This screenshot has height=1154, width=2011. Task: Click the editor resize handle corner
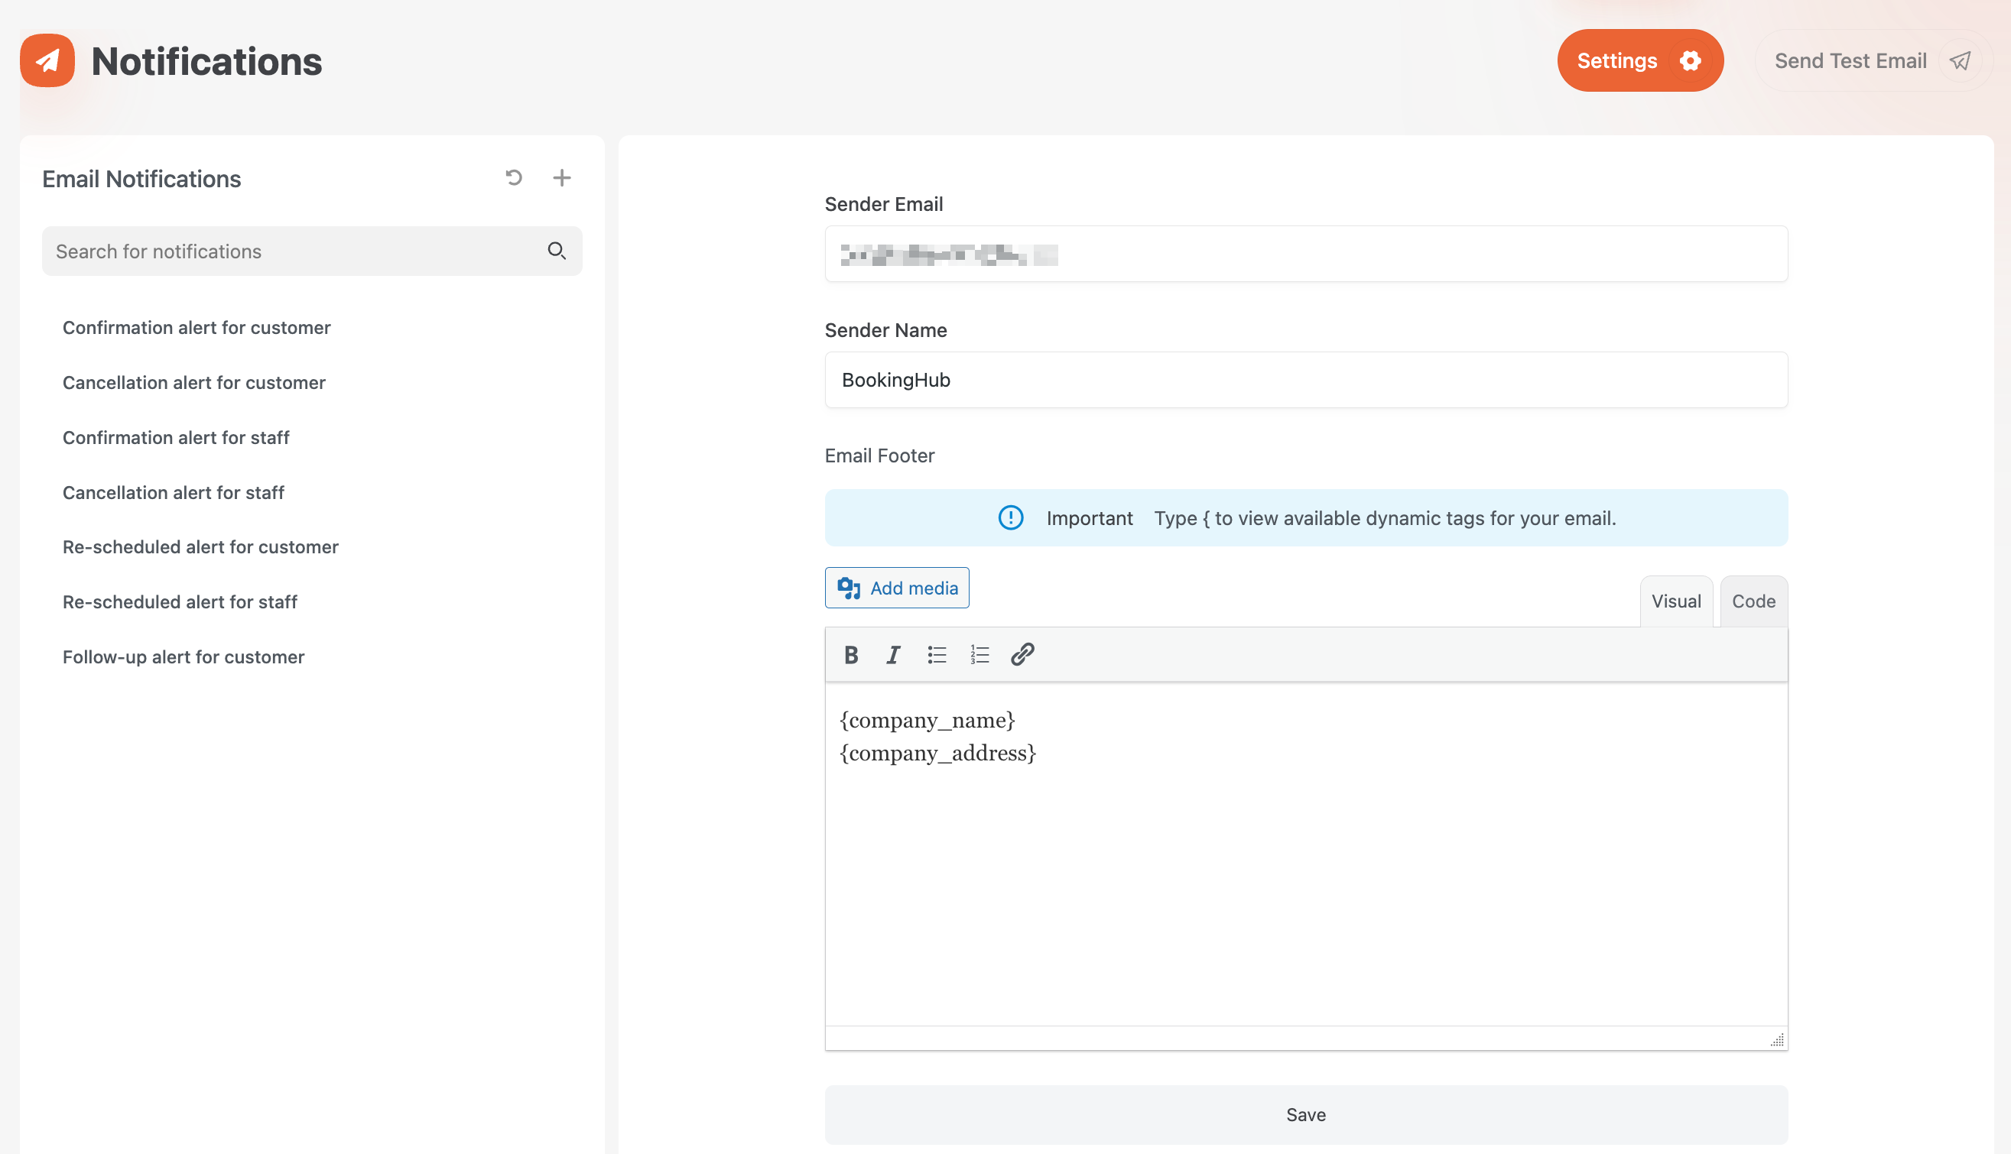1777,1040
